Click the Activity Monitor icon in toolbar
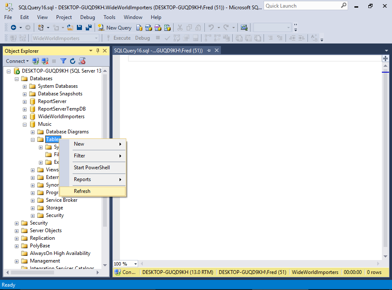 pos(244,27)
